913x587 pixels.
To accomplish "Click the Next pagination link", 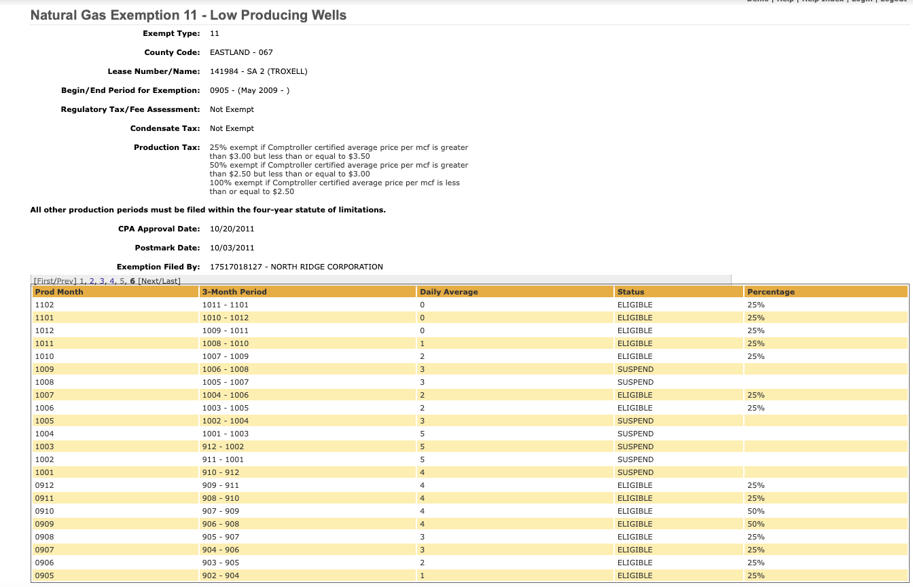I will [149, 281].
